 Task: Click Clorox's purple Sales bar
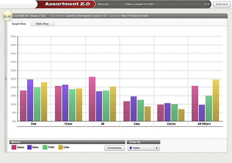click(x=168, y=112)
